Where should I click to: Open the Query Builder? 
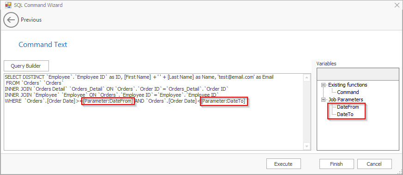tap(26, 66)
